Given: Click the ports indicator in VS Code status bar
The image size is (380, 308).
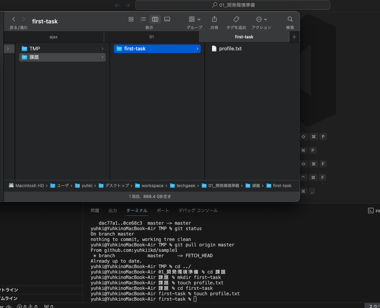Looking at the screenshot, I should click(x=49, y=306).
